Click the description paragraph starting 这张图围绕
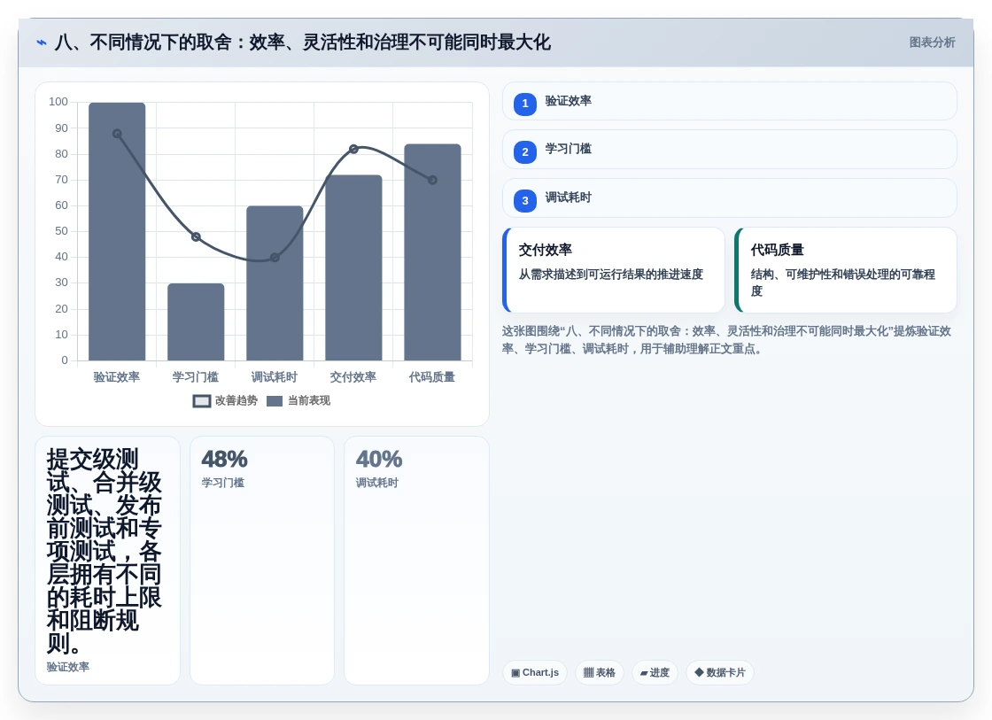This screenshot has height=720, width=992. (727, 340)
